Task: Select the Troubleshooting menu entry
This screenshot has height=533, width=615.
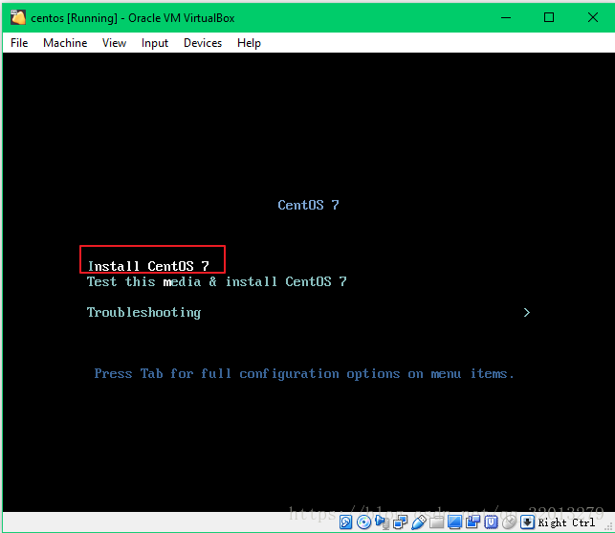Action: (143, 312)
